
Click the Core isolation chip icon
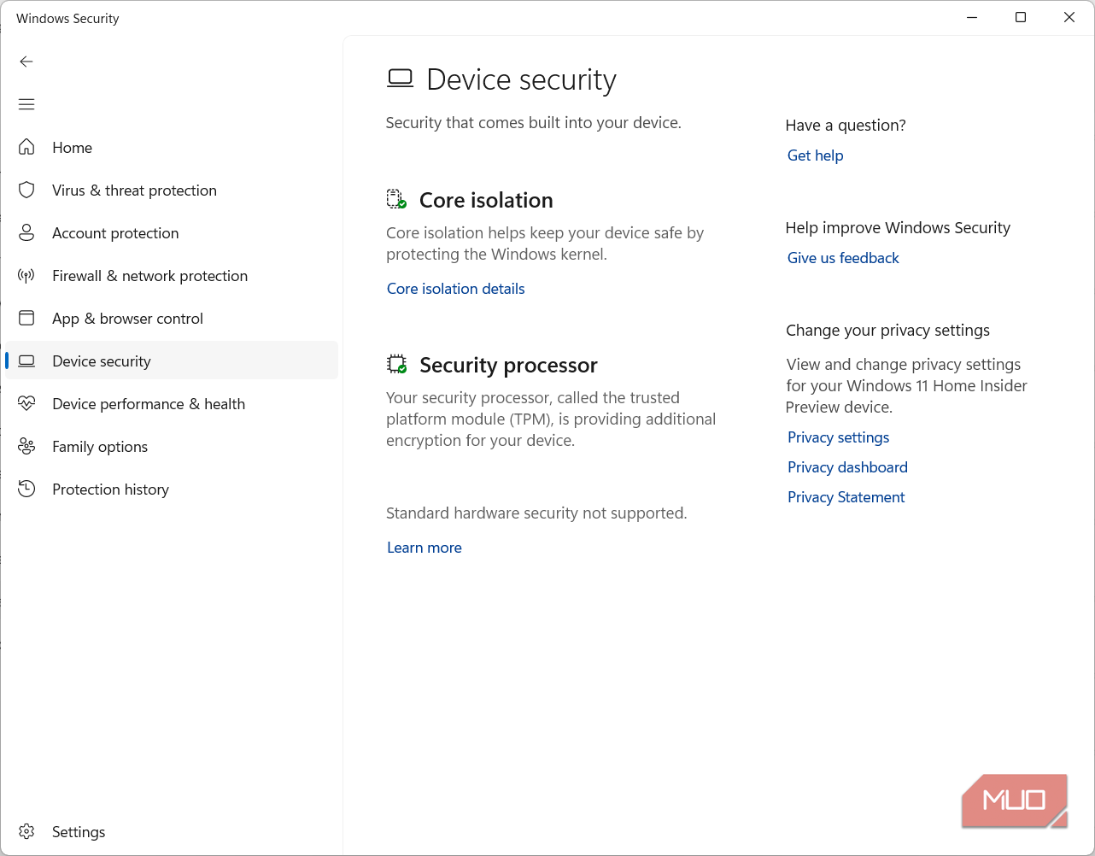pyautogui.click(x=396, y=199)
